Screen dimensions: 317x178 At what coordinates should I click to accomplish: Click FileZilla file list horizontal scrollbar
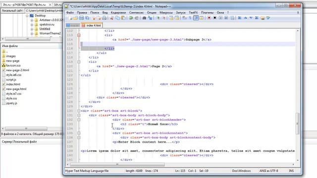click(x=26, y=129)
